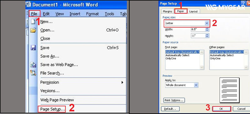Viewport: 250px width, 114px height.
Task: Open the File menu in Word
Action: coord(34,14)
